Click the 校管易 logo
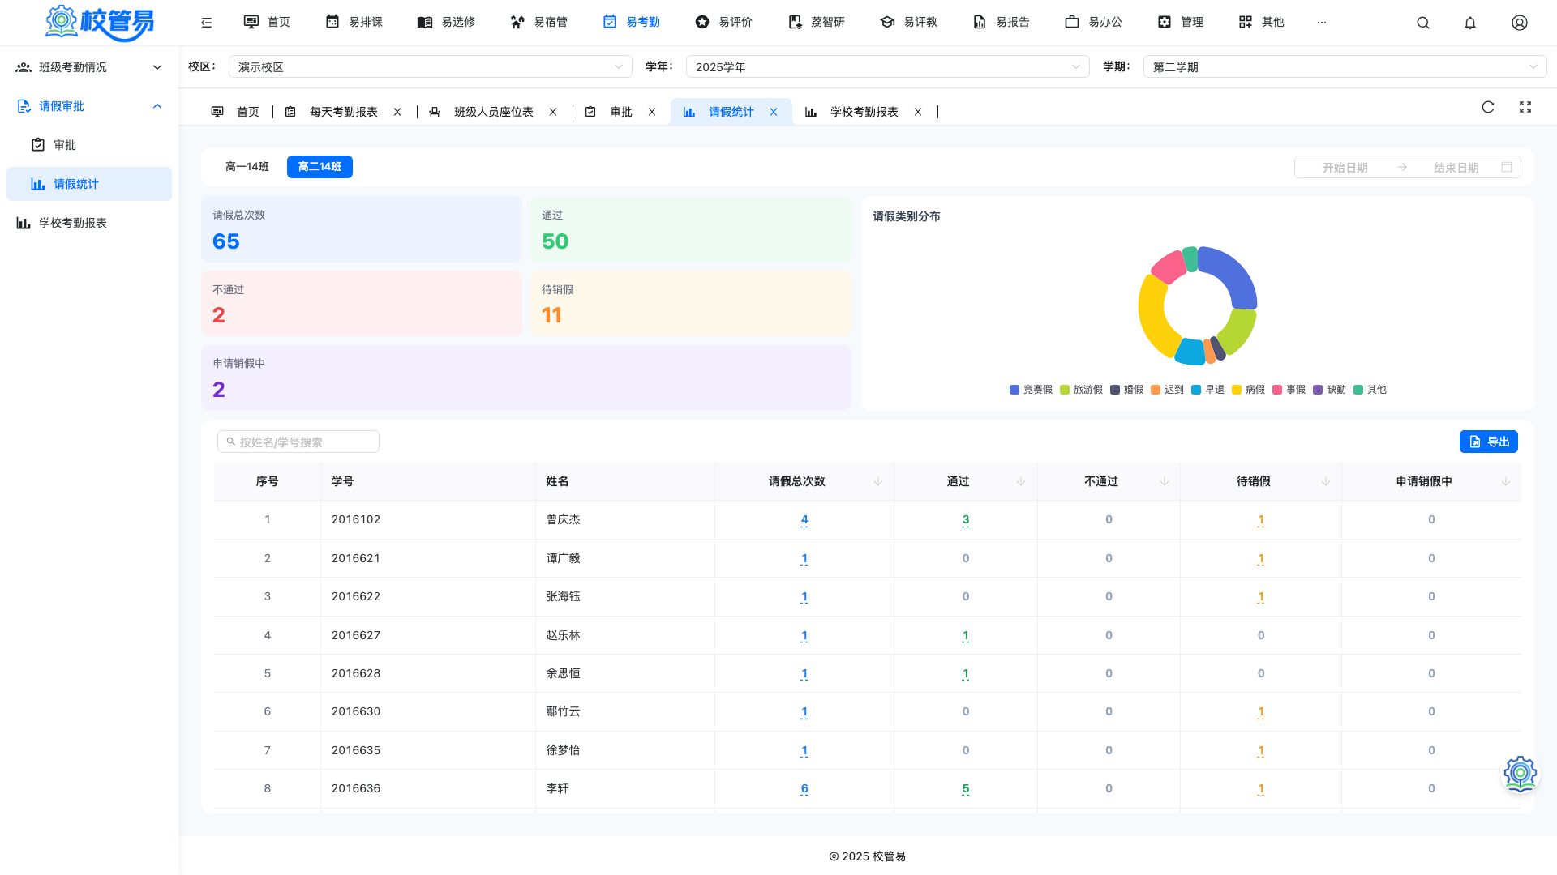Image resolution: width=1557 pixels, height=875 pixels. click(x=99, y=23)
